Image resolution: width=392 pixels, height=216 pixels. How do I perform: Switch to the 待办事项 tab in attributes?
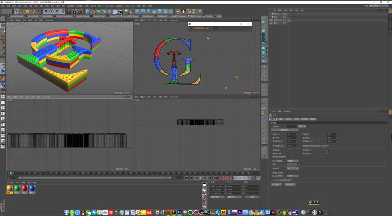[x=305, y=119]
